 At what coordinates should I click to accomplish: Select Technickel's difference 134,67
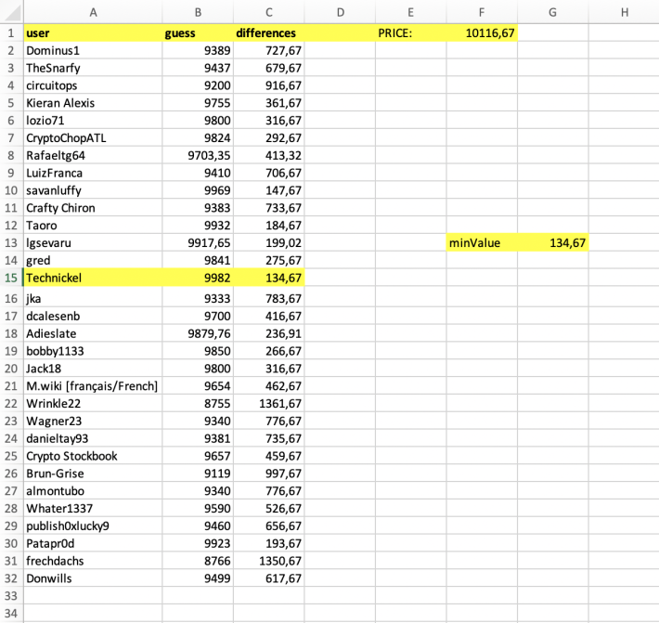point(268,278)
